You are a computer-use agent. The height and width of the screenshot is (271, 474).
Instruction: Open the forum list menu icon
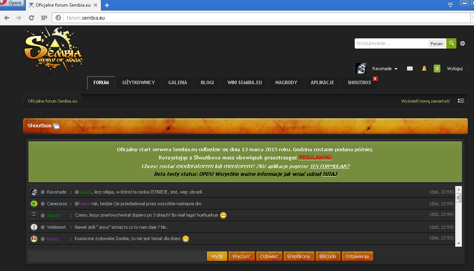pos(461,101)
